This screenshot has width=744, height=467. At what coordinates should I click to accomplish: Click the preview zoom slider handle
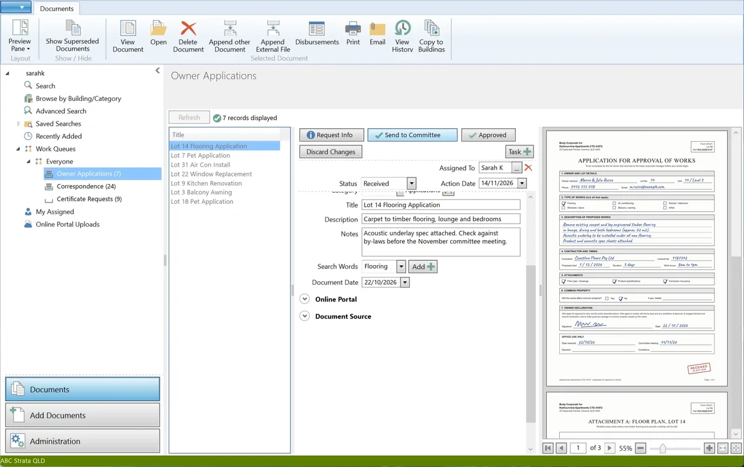[663, 448]
